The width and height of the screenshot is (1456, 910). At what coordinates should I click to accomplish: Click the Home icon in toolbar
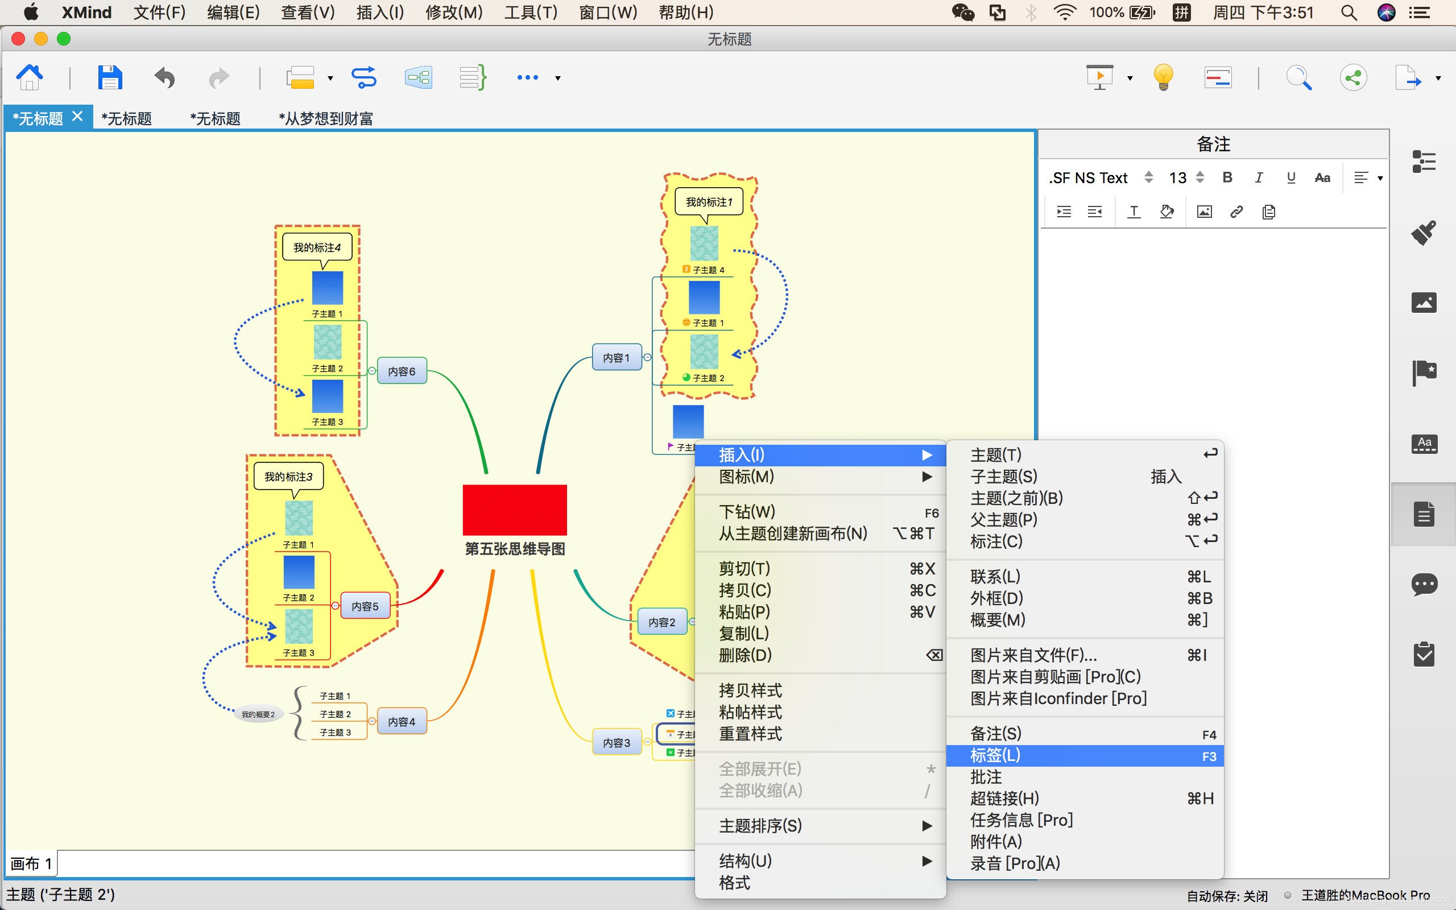(29, 78)
